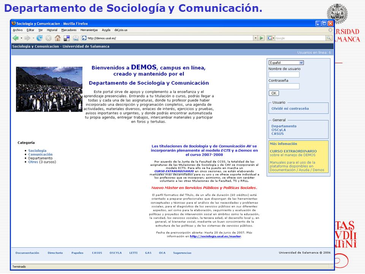Open the Directorio footer link
Screen dimensions: 365x274
coord(55,253)
